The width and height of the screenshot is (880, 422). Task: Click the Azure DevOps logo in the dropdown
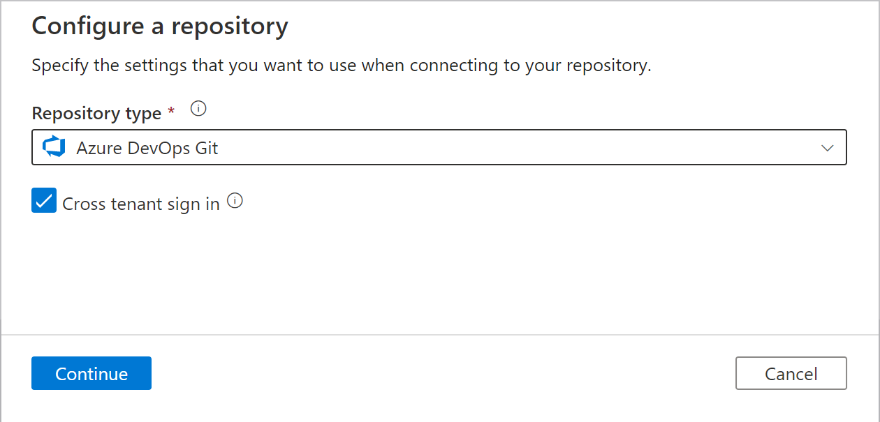click(x=54, y=147)
